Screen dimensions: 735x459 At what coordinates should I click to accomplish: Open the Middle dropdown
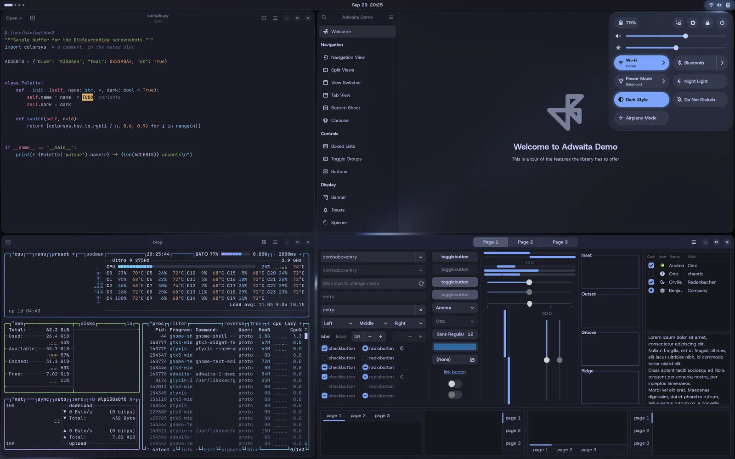(x=373, y=323)
